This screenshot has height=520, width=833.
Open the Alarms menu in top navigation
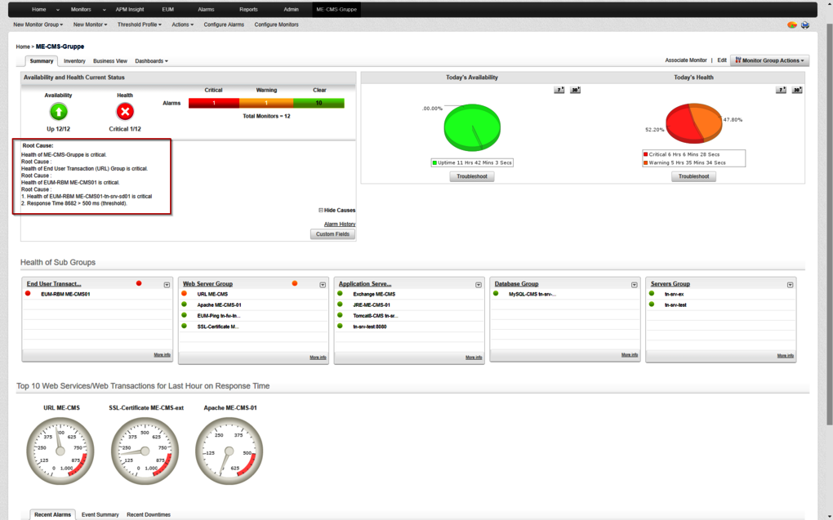(x=206, y=9)
